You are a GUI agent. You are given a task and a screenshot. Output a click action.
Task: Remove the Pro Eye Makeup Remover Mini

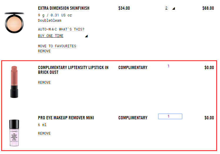click(44, 133)
